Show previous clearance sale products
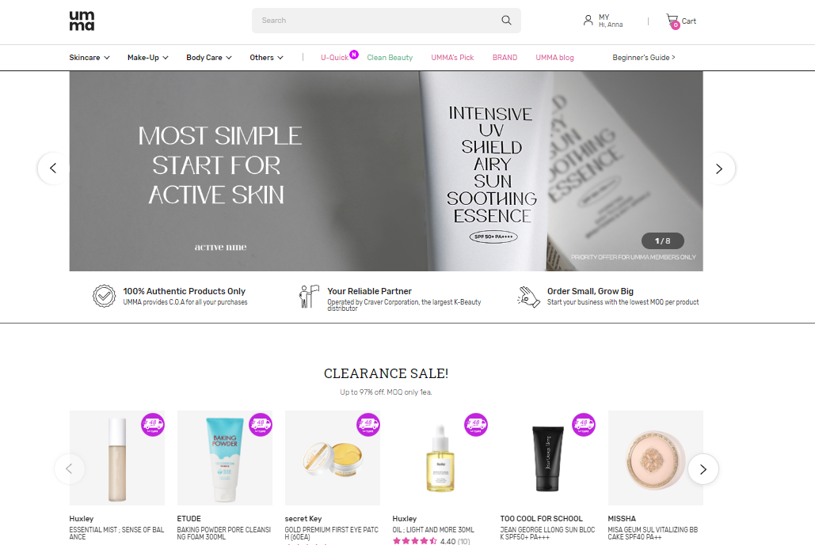The height and width of the screenshot is (545, 815). click(x=69, y=469)
